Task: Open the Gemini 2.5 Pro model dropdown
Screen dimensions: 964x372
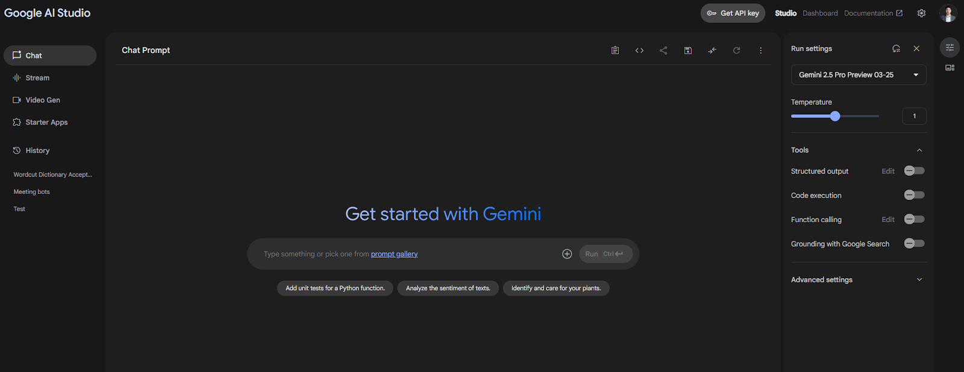Action: click(859, 75)
